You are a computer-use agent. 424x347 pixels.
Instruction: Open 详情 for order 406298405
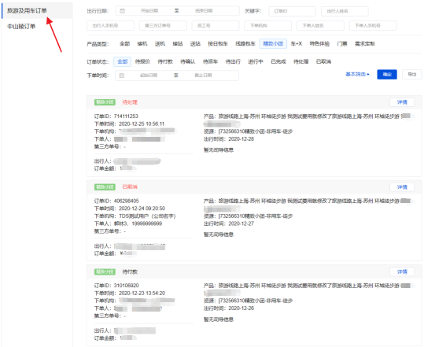click(x=402, y=187)
